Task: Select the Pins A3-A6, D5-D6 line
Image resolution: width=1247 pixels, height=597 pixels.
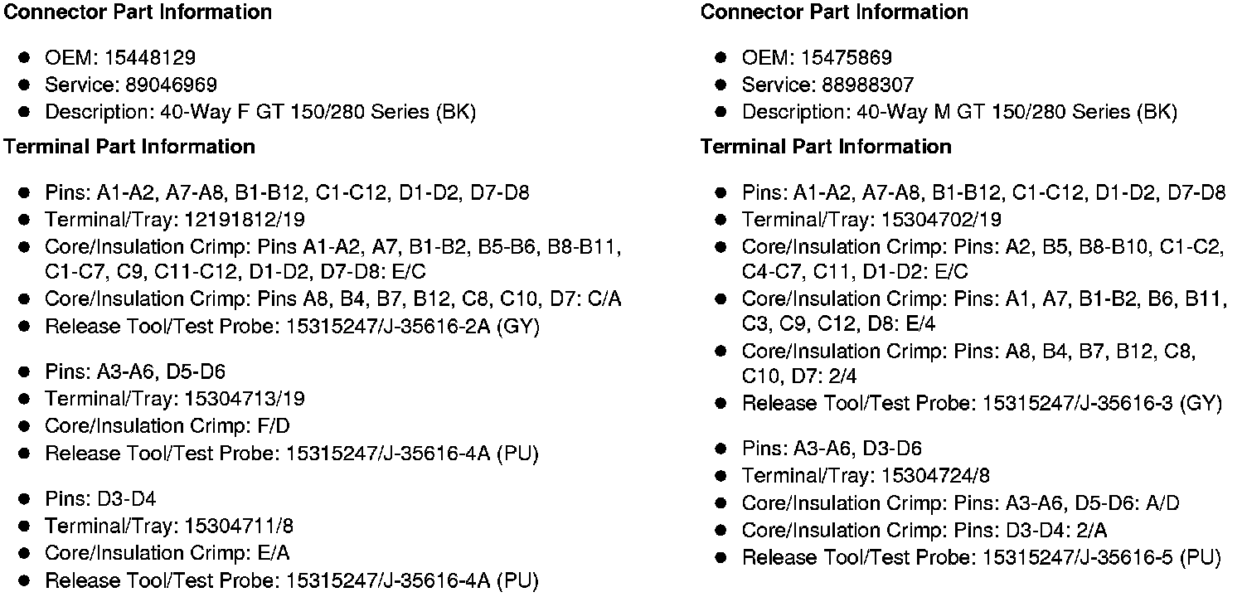Action: (x=135, y=371)
